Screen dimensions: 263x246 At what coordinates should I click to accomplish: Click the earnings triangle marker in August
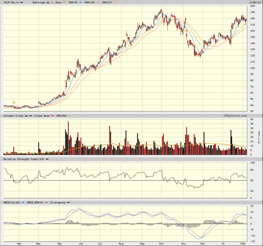click(x=125, y=41)
